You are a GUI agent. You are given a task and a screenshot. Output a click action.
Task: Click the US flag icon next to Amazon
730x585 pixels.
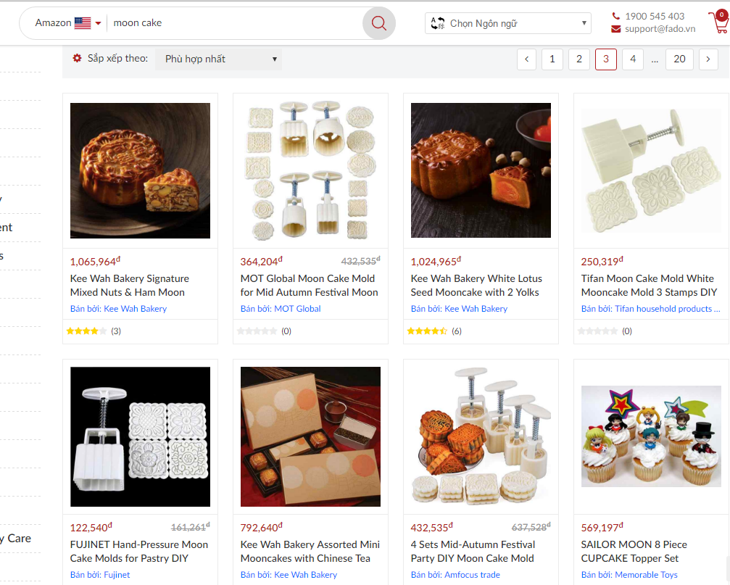point(83,22)
